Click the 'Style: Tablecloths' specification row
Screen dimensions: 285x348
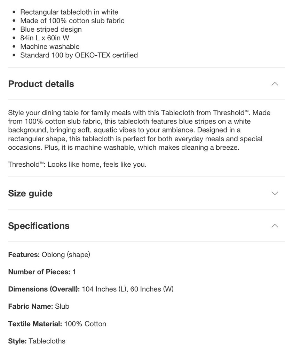pyautogui.click(x=37, y=341)
